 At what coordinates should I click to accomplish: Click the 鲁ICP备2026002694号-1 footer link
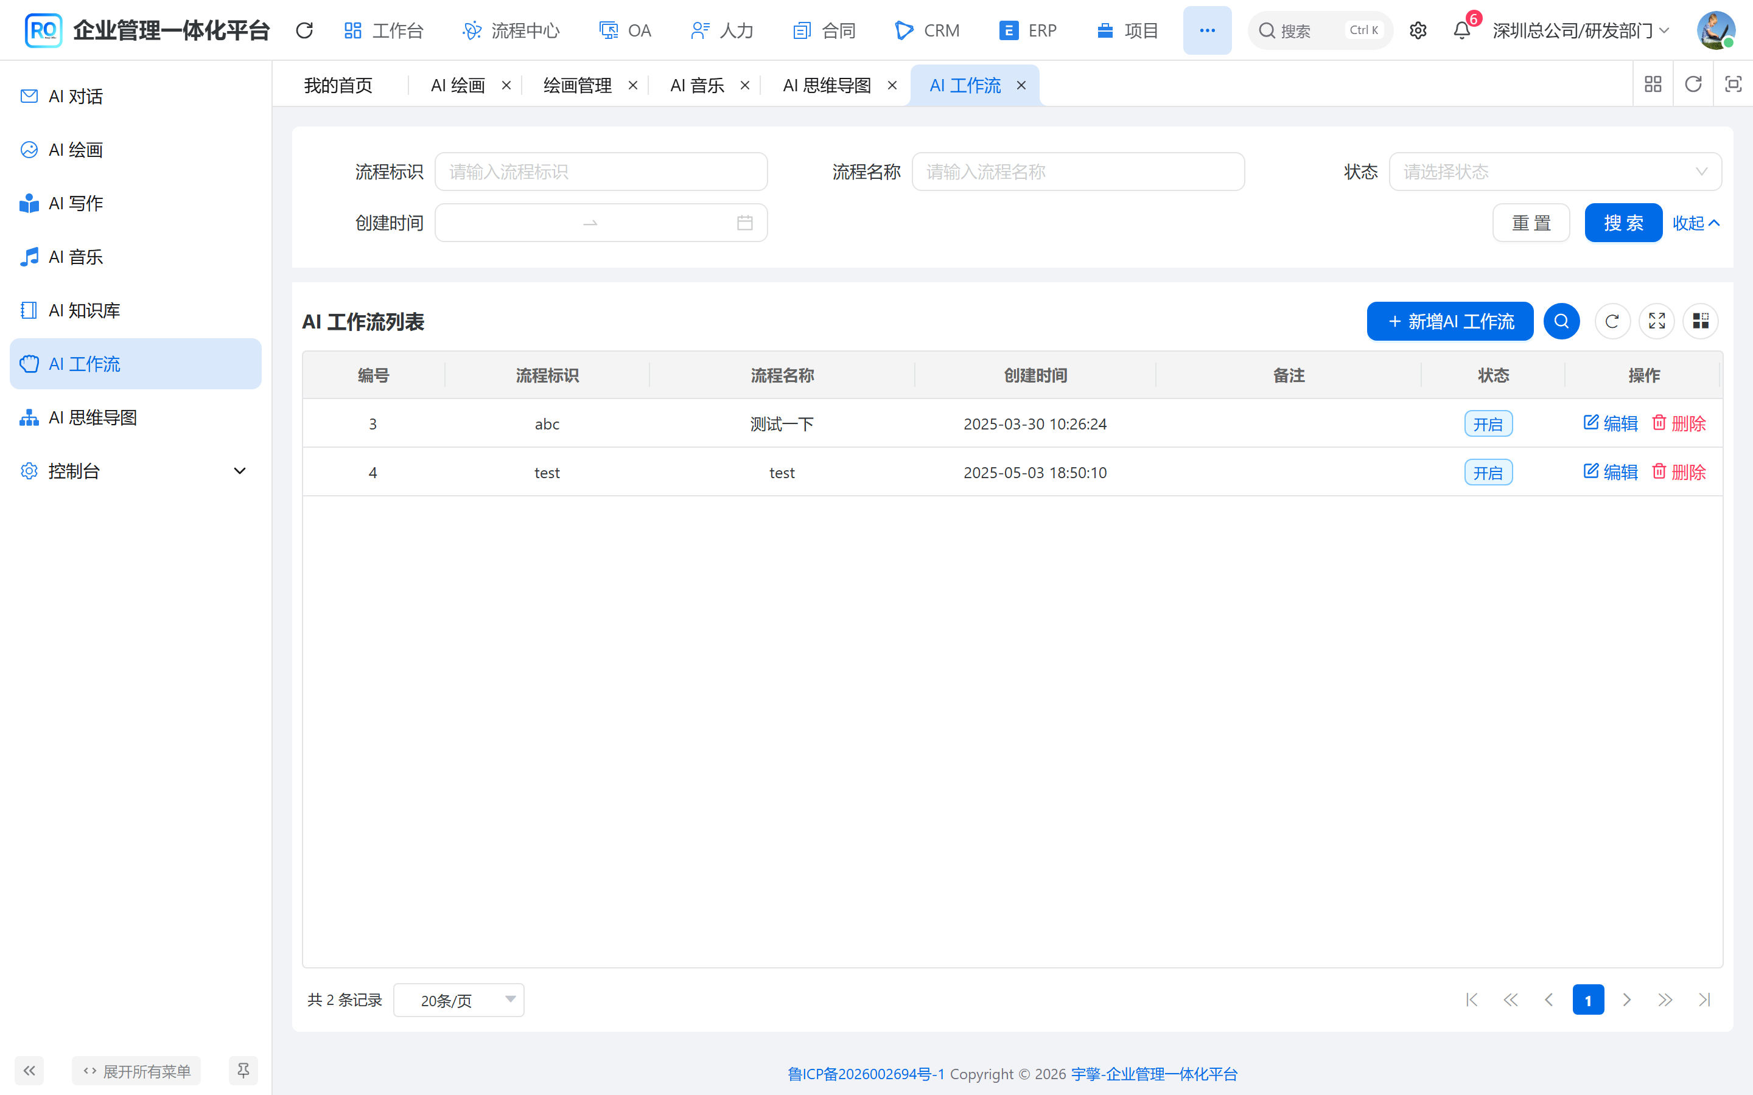(x=866, y=1074)
